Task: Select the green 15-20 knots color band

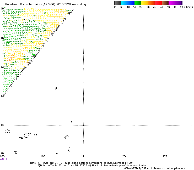Action: [x=138, y=3]
